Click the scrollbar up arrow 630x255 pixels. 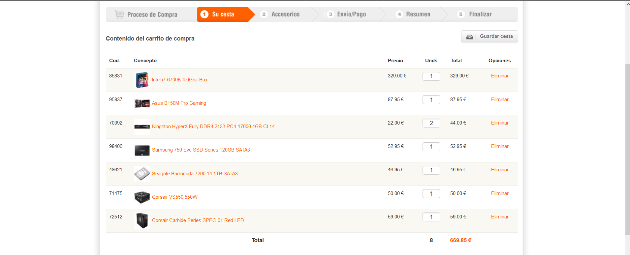pyautogui.click(x=628, y=4)
